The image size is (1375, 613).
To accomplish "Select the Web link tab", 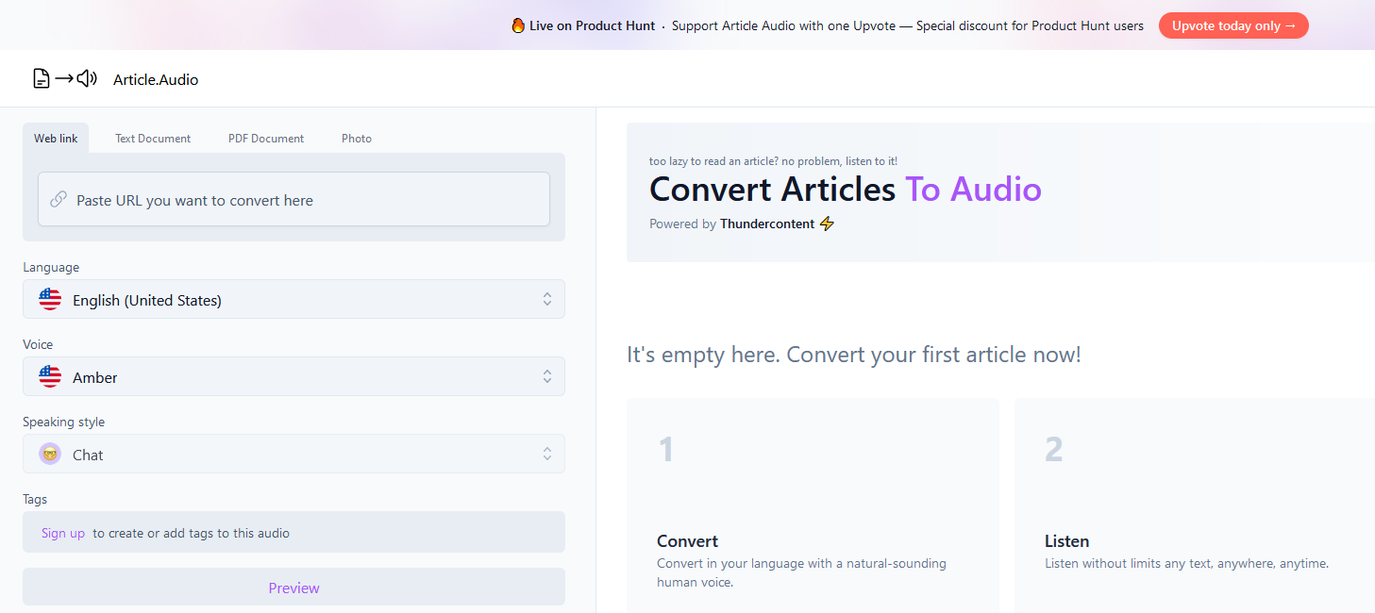I will pos(55,138).
